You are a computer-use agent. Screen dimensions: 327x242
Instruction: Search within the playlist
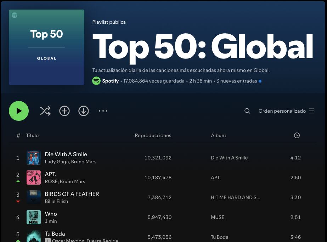click(247, 111)
